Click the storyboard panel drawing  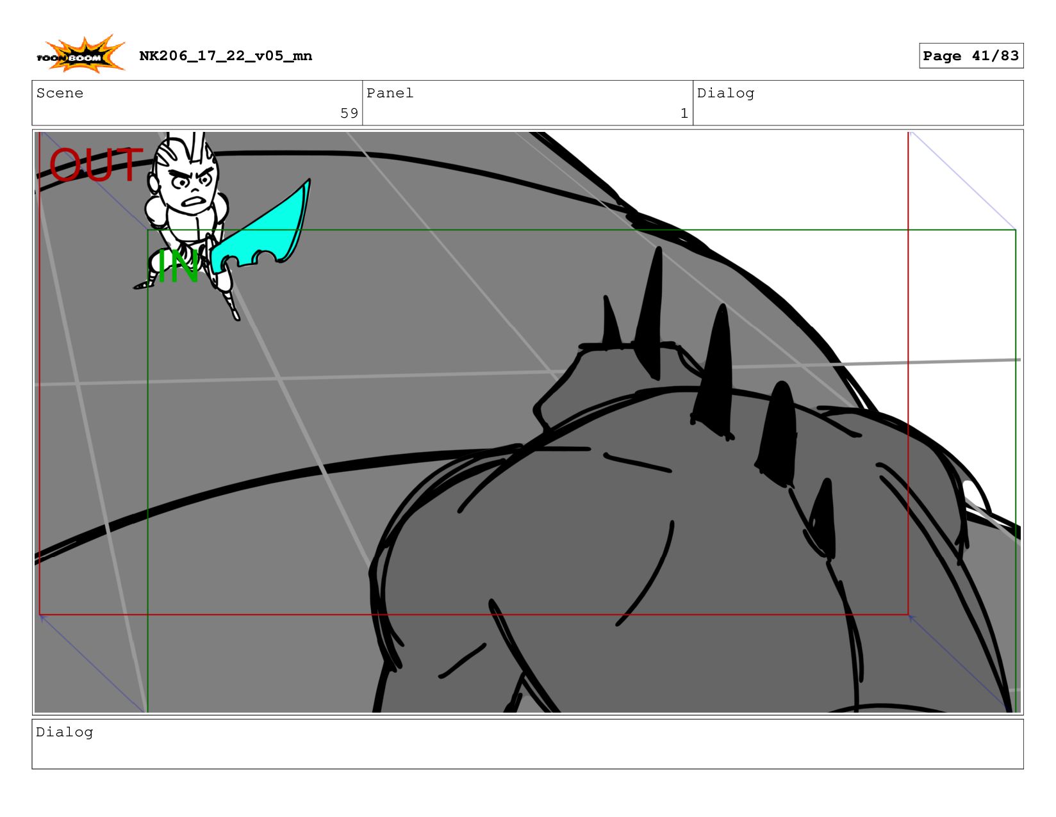527,423
